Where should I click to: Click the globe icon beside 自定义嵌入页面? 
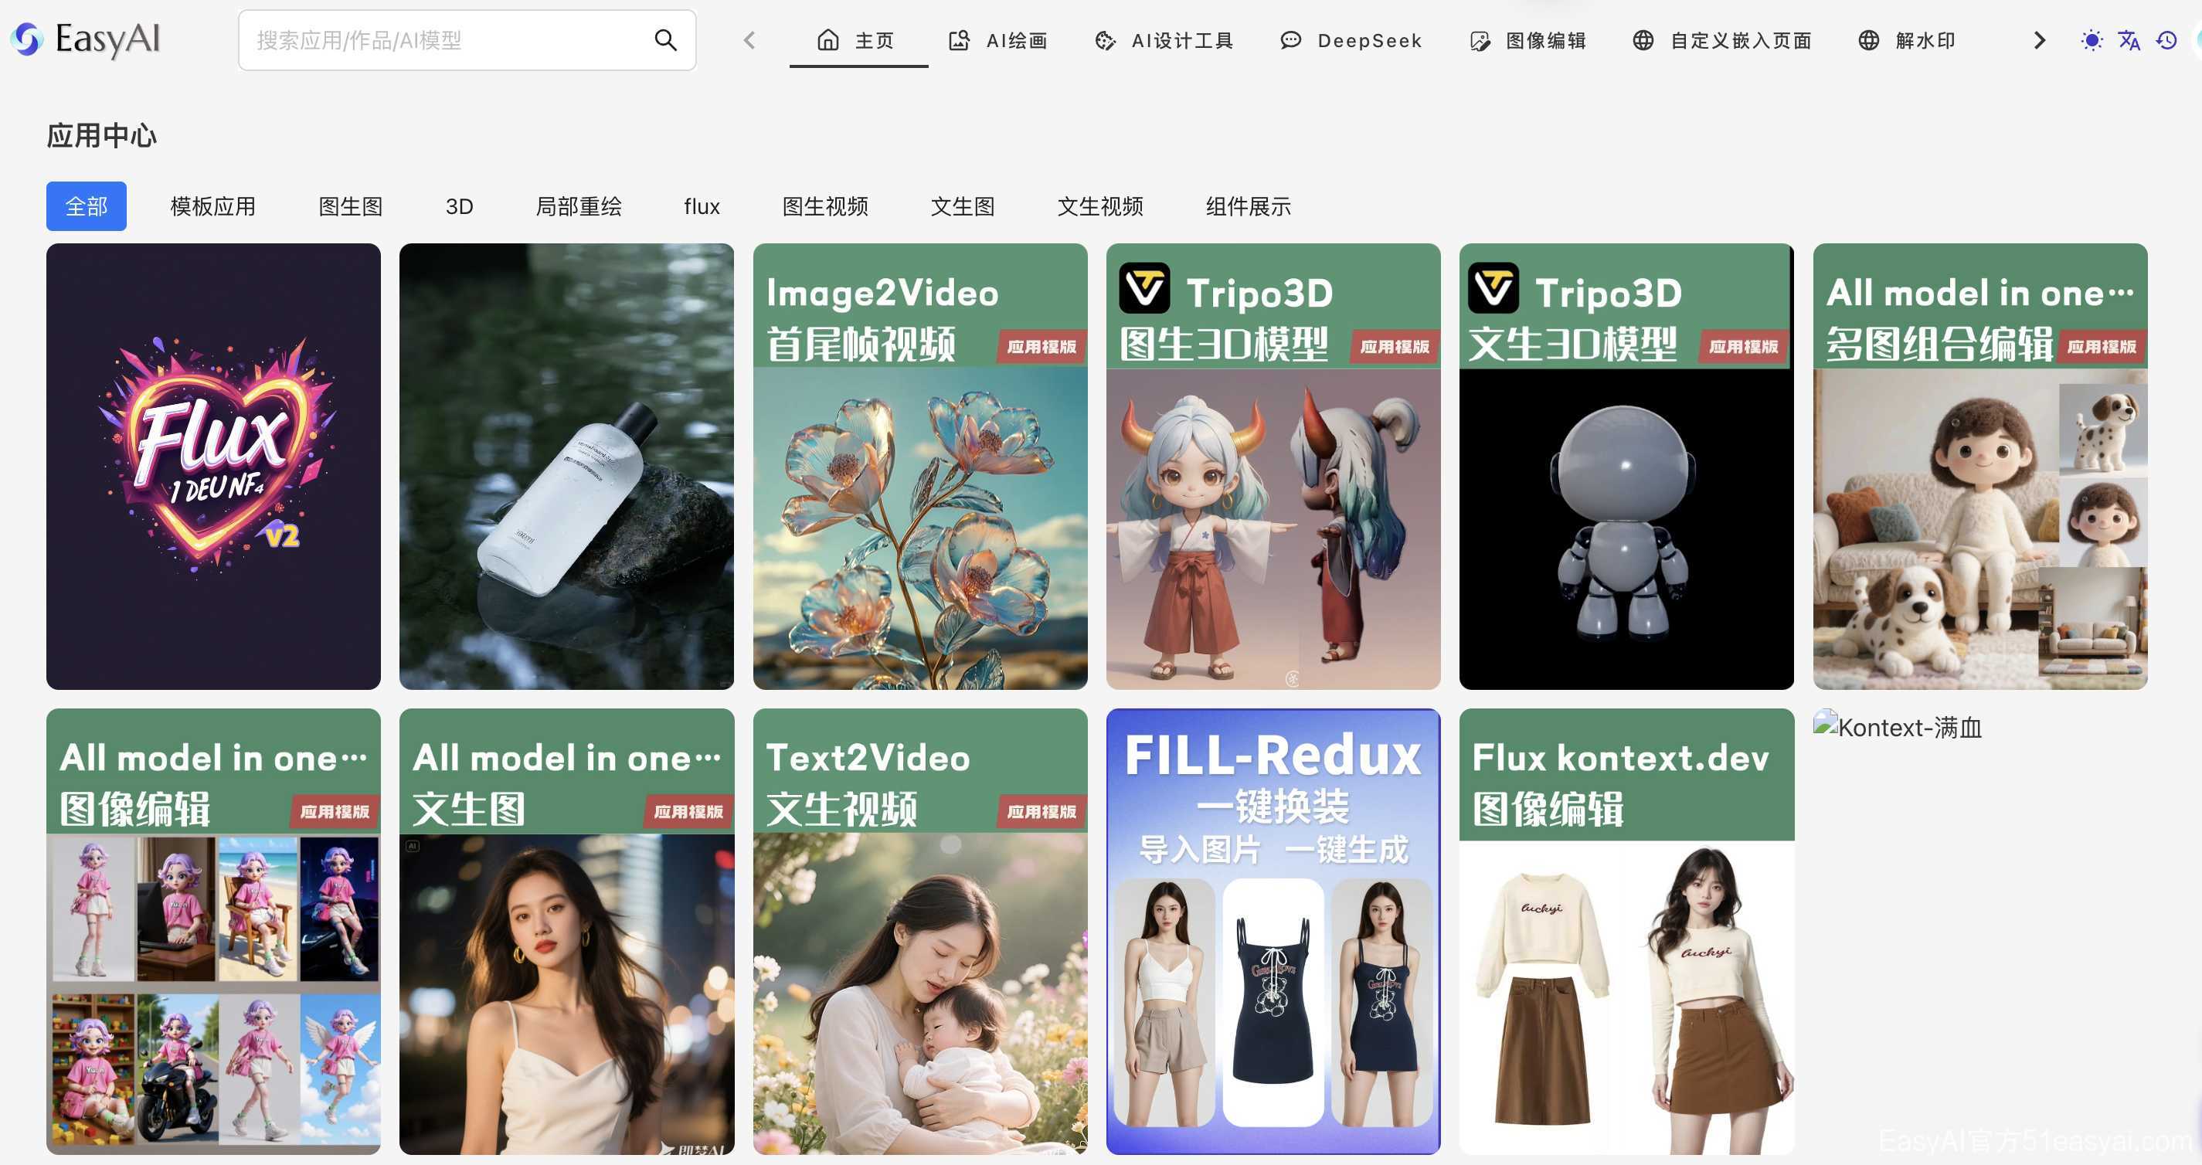click(1643, 40)
